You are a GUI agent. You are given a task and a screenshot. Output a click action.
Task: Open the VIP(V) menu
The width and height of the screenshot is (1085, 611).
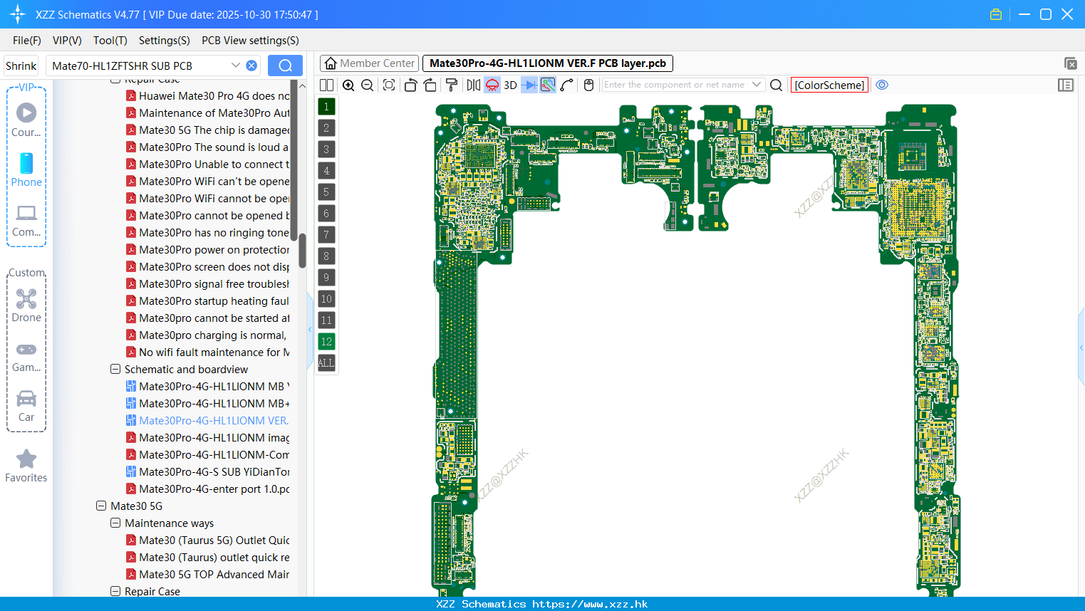coord(67,41)
